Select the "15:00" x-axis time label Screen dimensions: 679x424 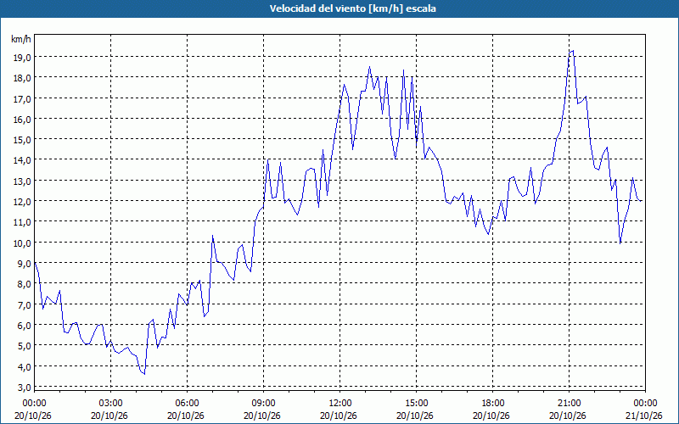click(416, 404)
